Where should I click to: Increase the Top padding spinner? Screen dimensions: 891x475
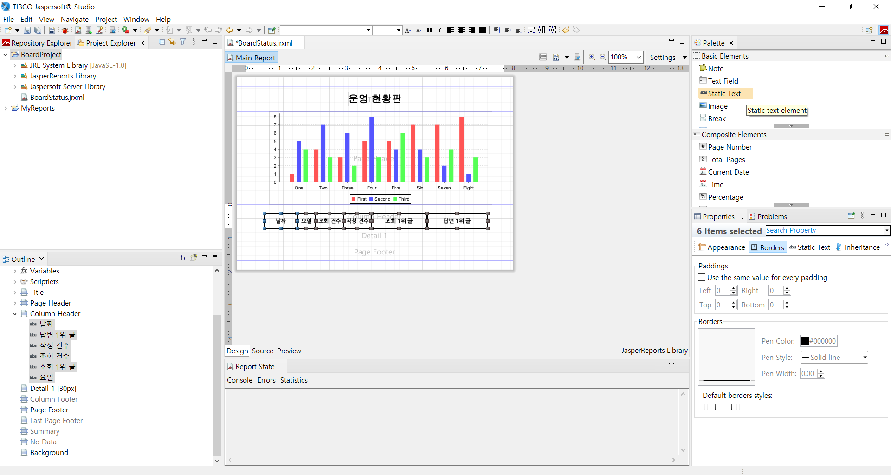coord(734,303)
